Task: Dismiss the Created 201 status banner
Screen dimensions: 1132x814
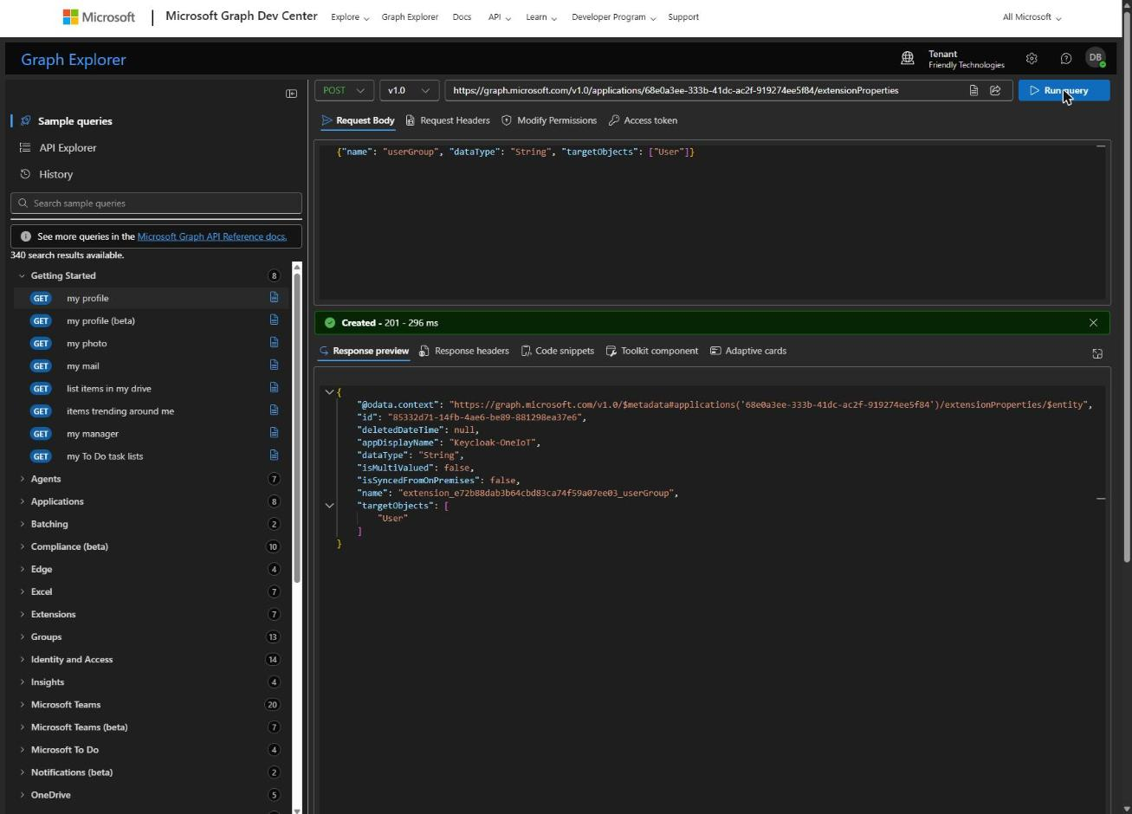Action: click(1093, 322)
